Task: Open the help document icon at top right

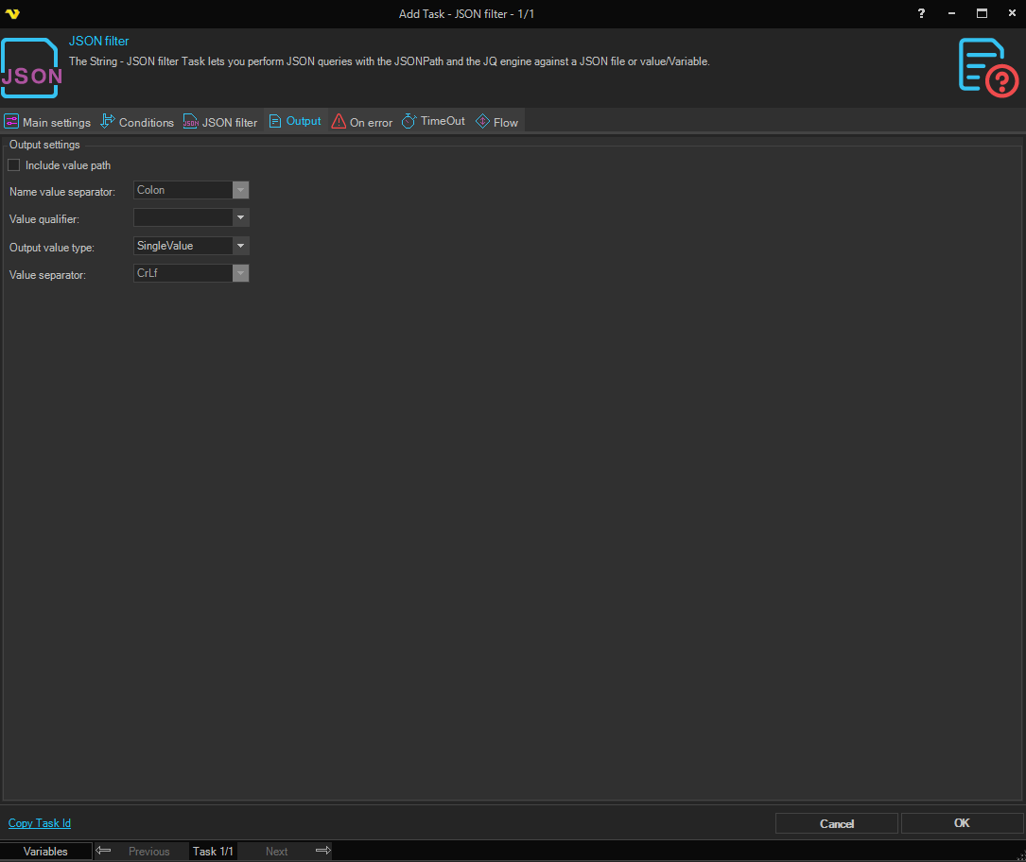Action: point(987,67)
